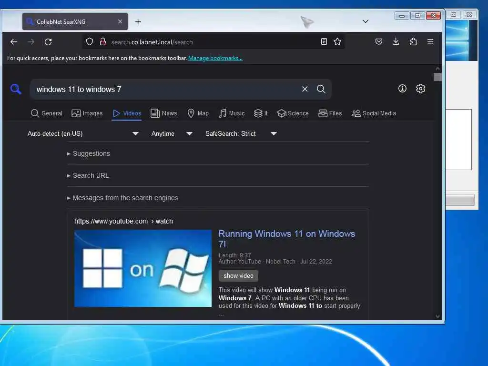Switch to News category
Viewport: 488px width, 366px height.
[x=164, y=113]
